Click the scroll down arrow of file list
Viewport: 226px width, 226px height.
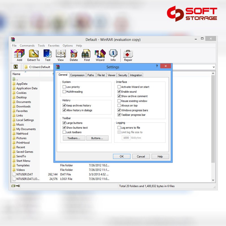tap(213, 180)
